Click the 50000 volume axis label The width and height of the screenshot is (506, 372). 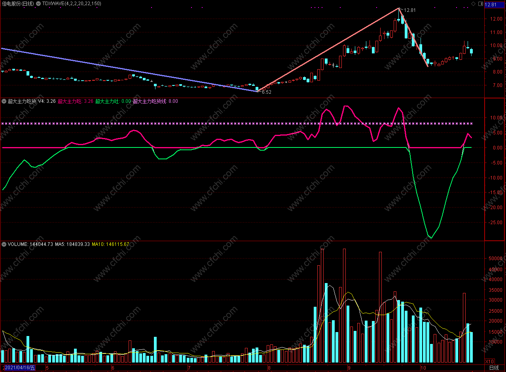point(495,259)
